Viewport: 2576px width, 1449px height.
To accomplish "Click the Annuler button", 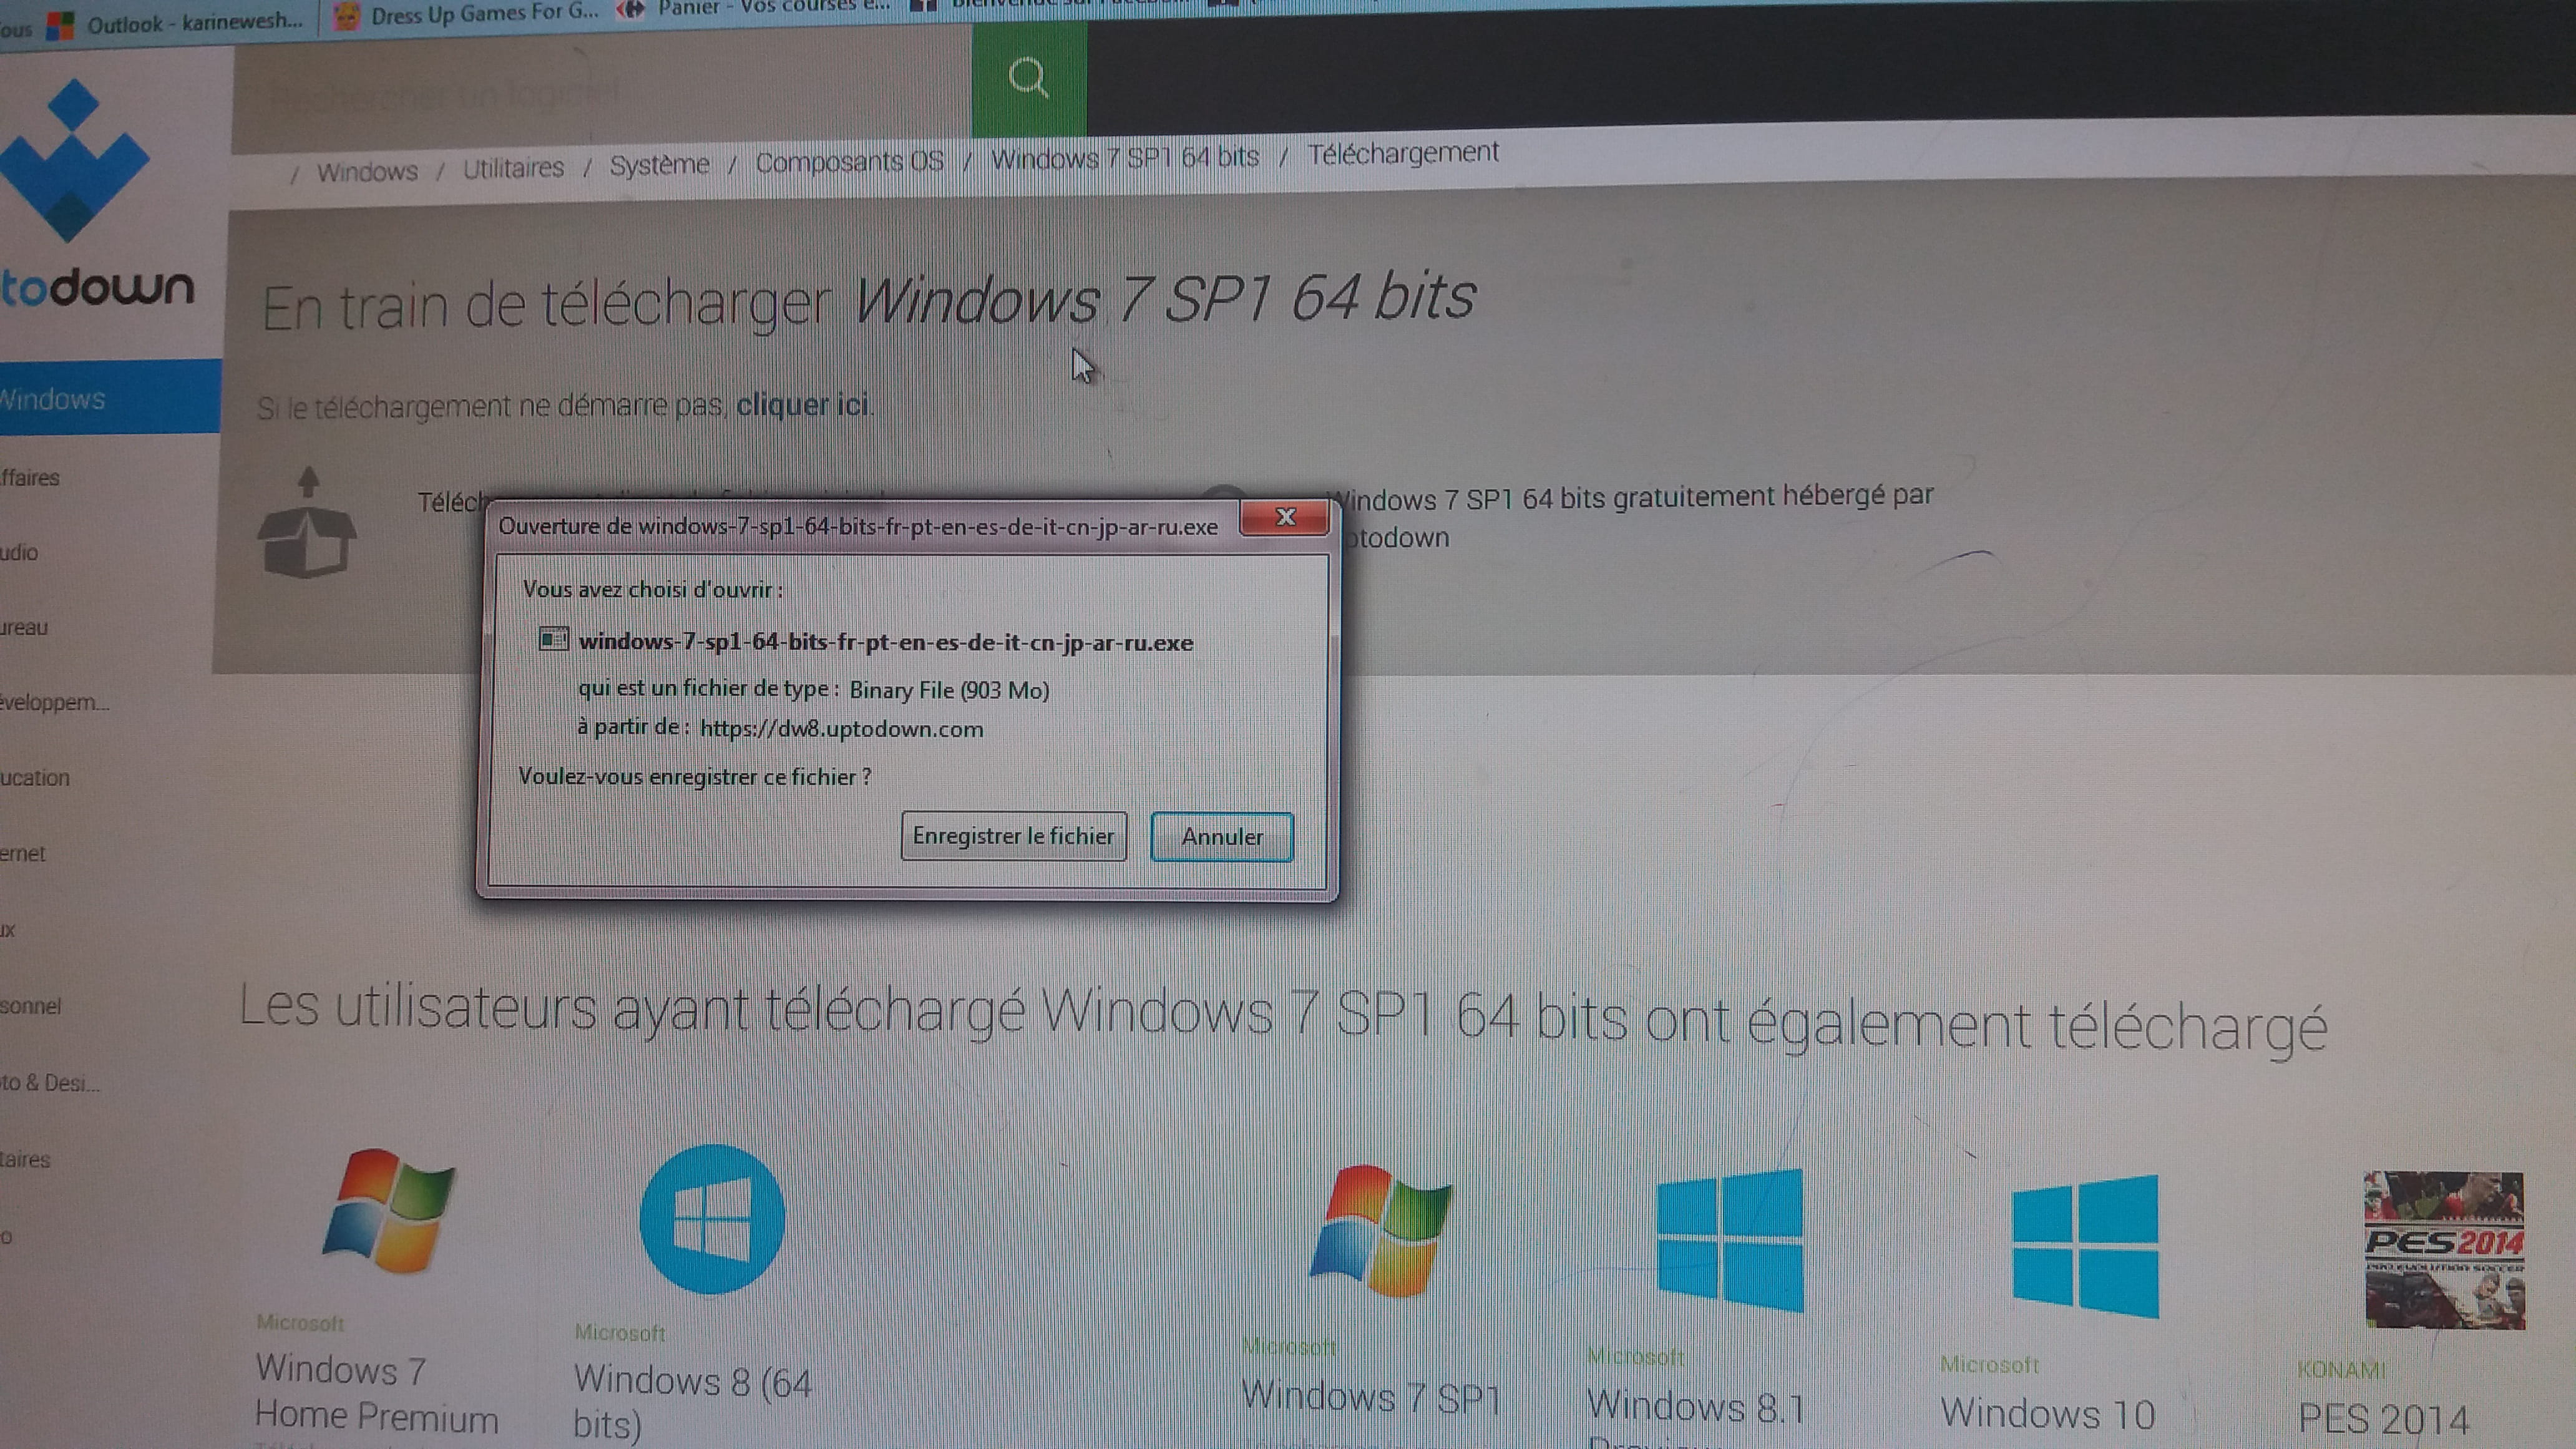I will point(1222,837).
